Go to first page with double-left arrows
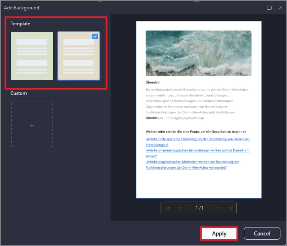Screen dimensions: 287x246 168,208
